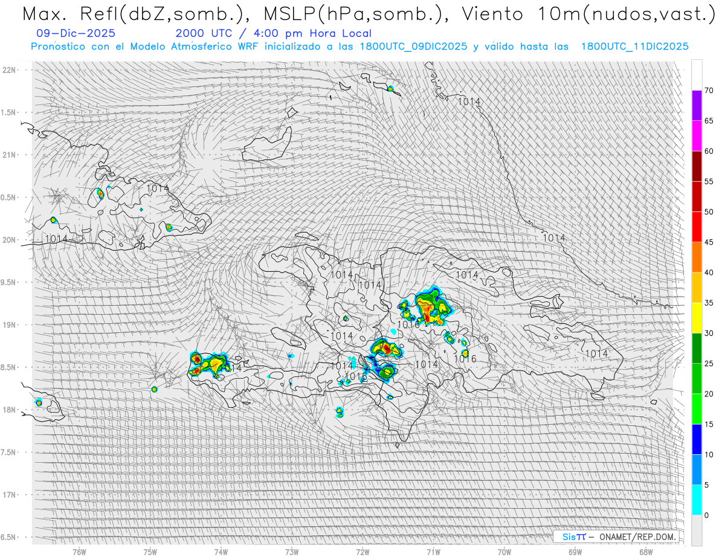The height and width of the screenshot is (560, 725).
Task: Select the dark red 55–60 dBZ colorbar segment
Action: point(697,166)
